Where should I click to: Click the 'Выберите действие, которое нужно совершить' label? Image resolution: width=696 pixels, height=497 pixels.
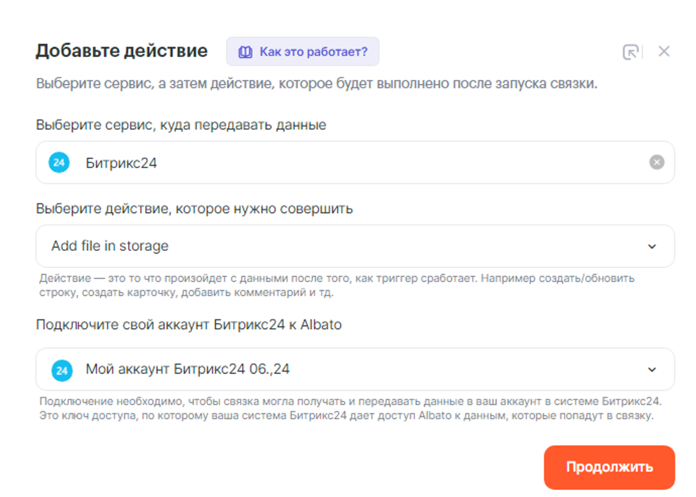(x=194, y=209)
